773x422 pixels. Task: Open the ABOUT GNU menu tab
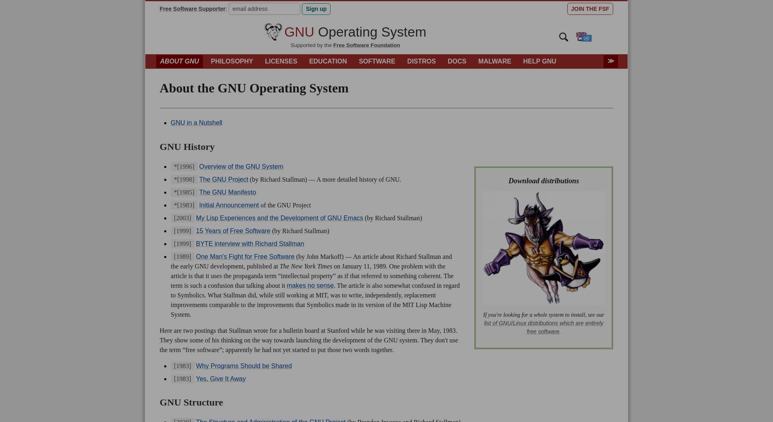point(180,61)
